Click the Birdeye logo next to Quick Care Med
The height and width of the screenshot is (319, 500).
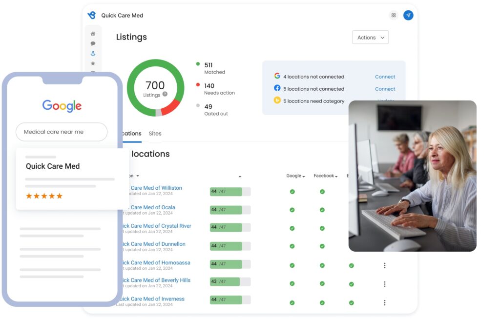click(x=92, y=15)
